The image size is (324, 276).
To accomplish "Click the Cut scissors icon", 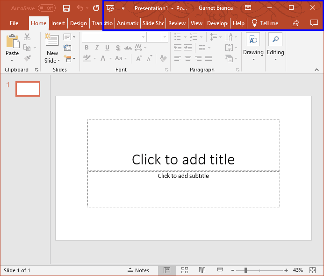I will [27, 37].
